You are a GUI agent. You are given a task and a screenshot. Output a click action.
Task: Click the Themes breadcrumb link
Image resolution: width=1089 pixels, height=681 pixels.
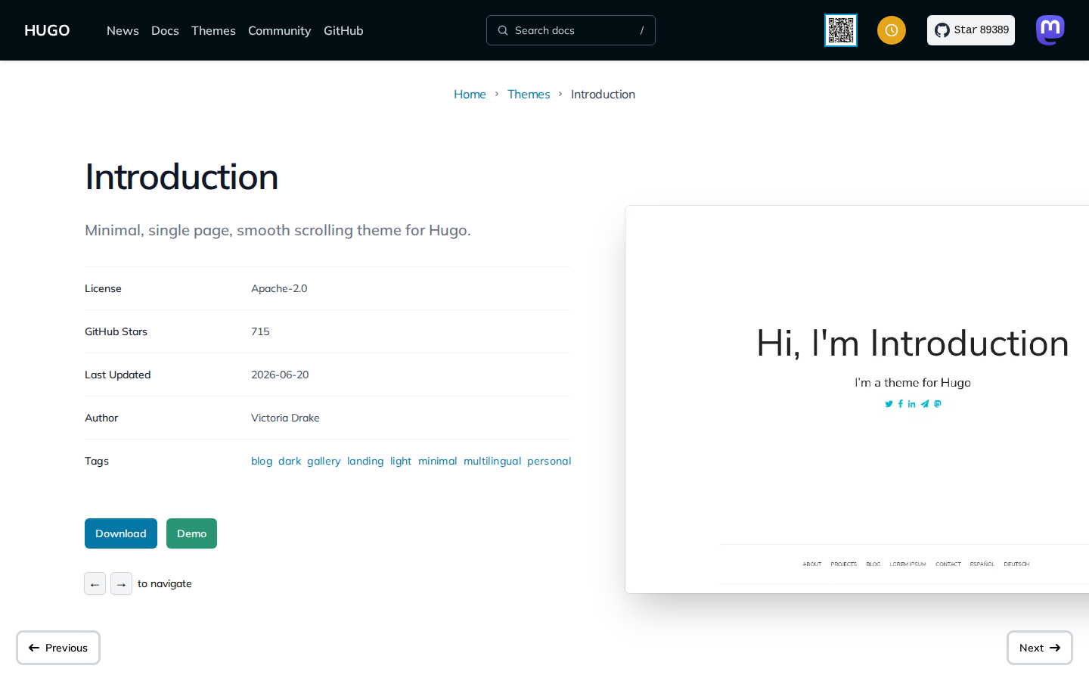coord(529,94)
